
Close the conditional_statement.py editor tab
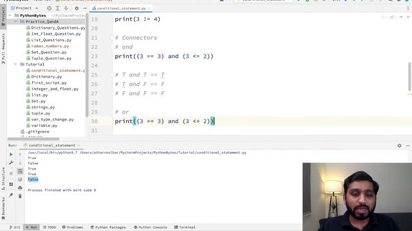(149, 8)
